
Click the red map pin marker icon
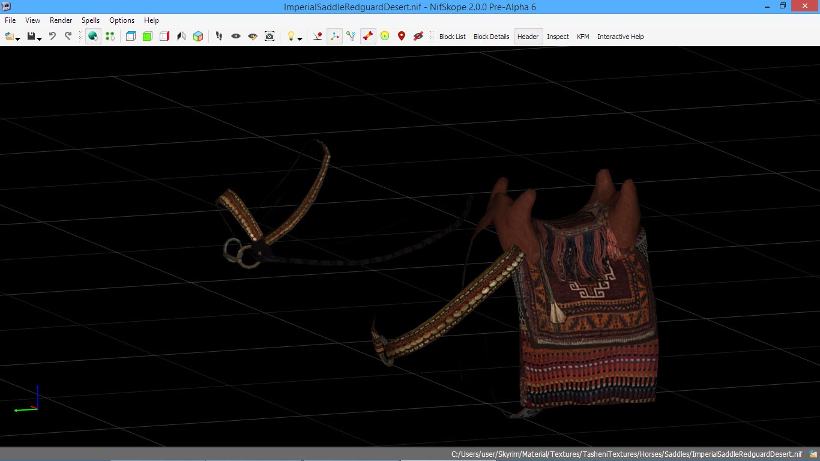click(x=402, y=37)
